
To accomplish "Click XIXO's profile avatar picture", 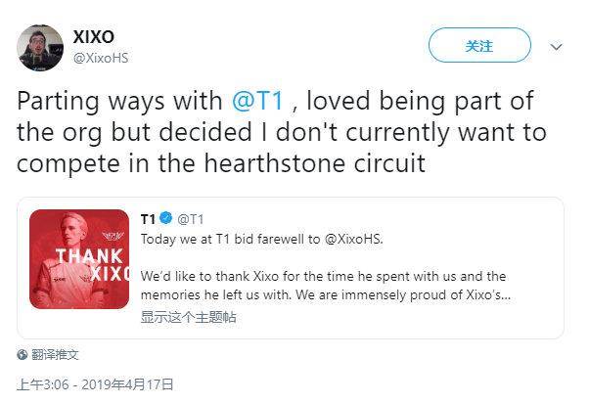I will point(39,46).
